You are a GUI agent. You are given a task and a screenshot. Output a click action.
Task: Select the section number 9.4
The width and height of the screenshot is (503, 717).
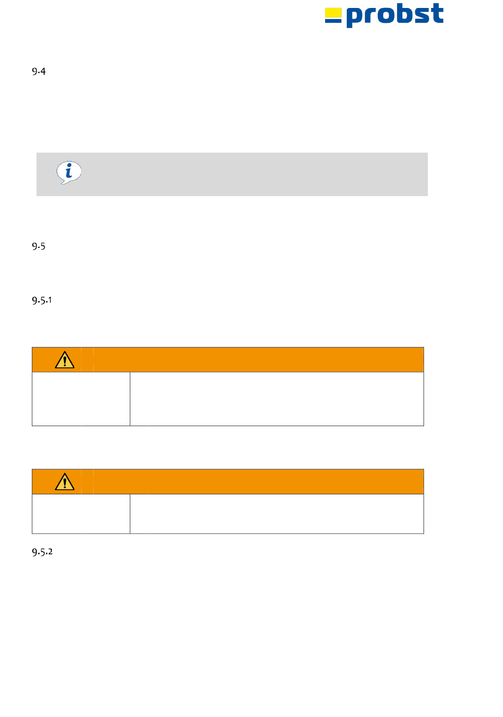coord(39,72)
